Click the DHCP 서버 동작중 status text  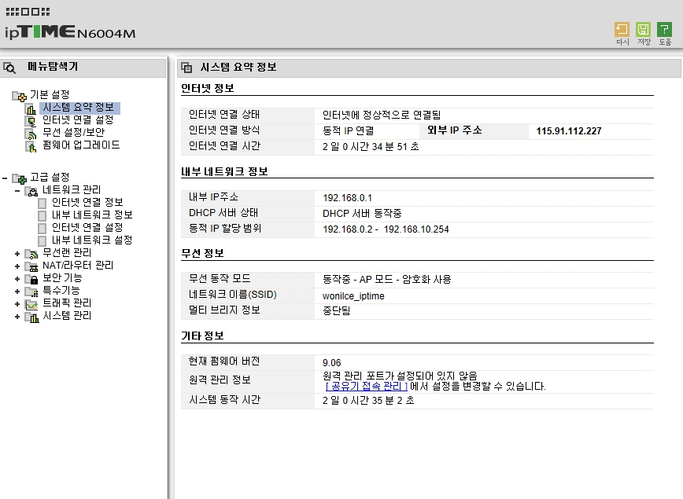[x=362, y=214]
